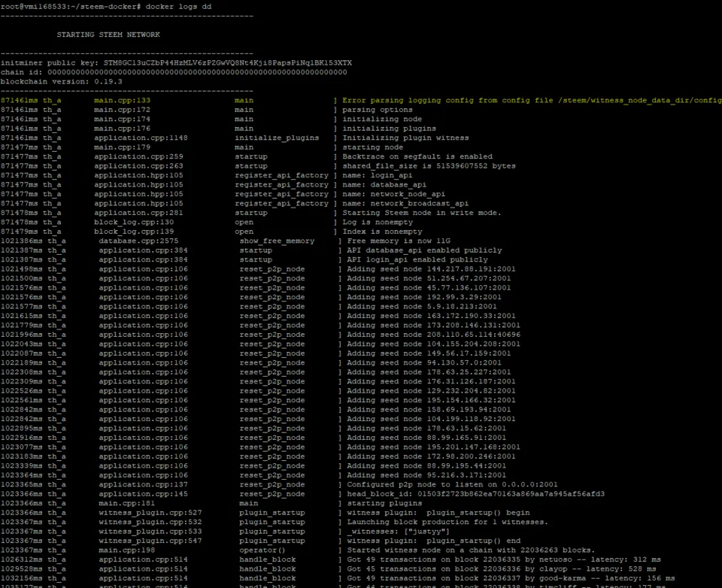Click seed node 208.110.65.114:40696 line
Image resolution: width=722 pixels, height=588 pixels.
[433, 335]
